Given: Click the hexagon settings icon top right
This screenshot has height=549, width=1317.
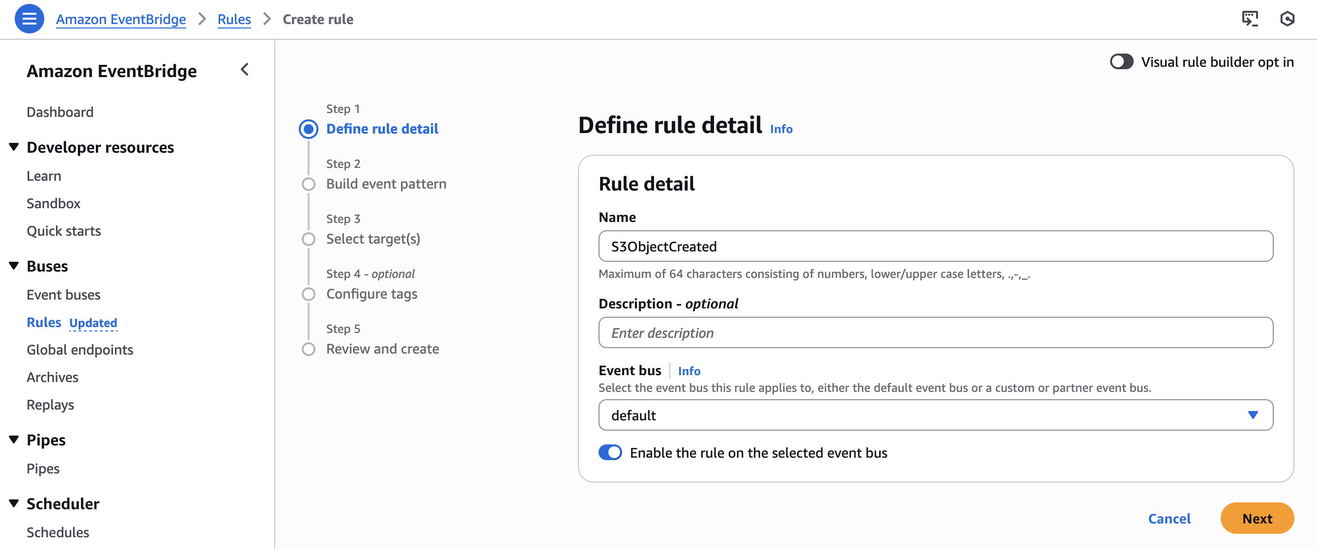Looking at the screenshot, I should tap(1287, 19).
